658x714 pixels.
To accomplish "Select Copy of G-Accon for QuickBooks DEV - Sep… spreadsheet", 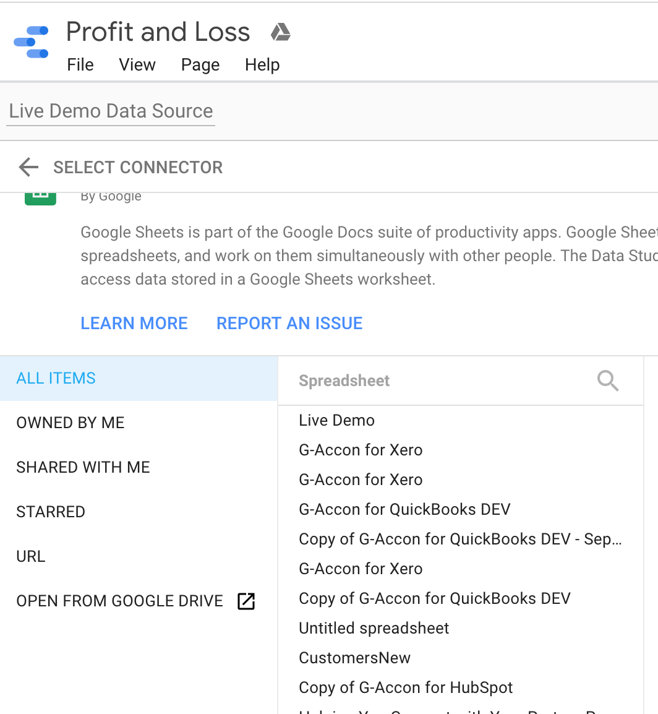I will coord(461,539).
